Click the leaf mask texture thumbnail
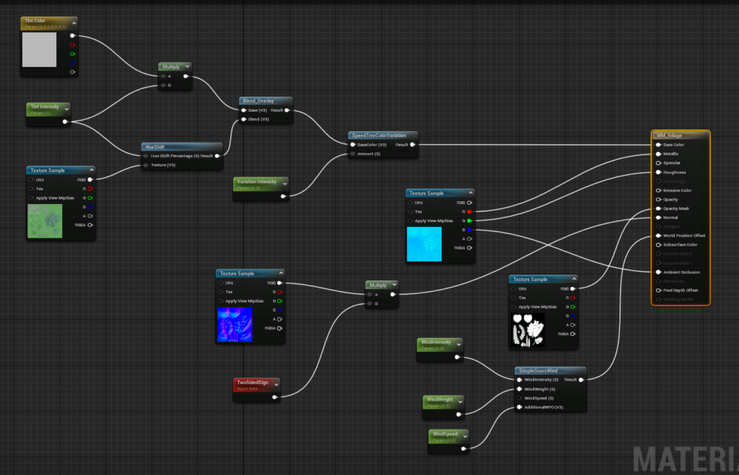739x475 pixels. coord(528,330)
